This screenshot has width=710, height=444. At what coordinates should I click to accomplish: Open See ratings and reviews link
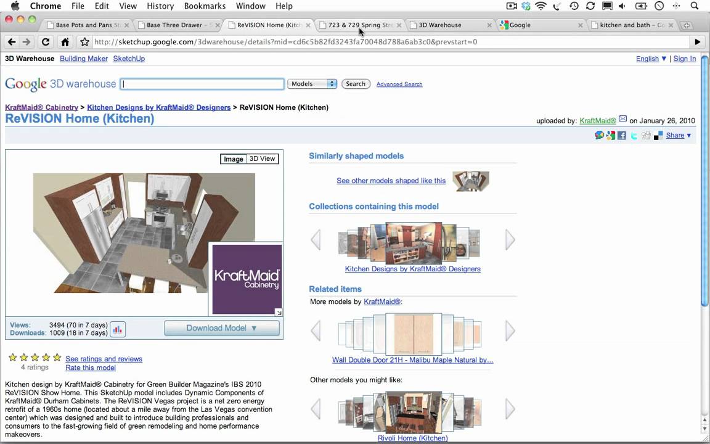pos(104,359)
